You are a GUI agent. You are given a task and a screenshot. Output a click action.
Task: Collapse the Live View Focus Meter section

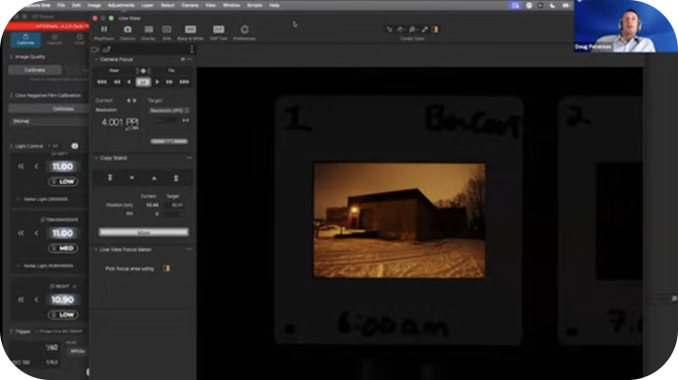coord(97,249)
